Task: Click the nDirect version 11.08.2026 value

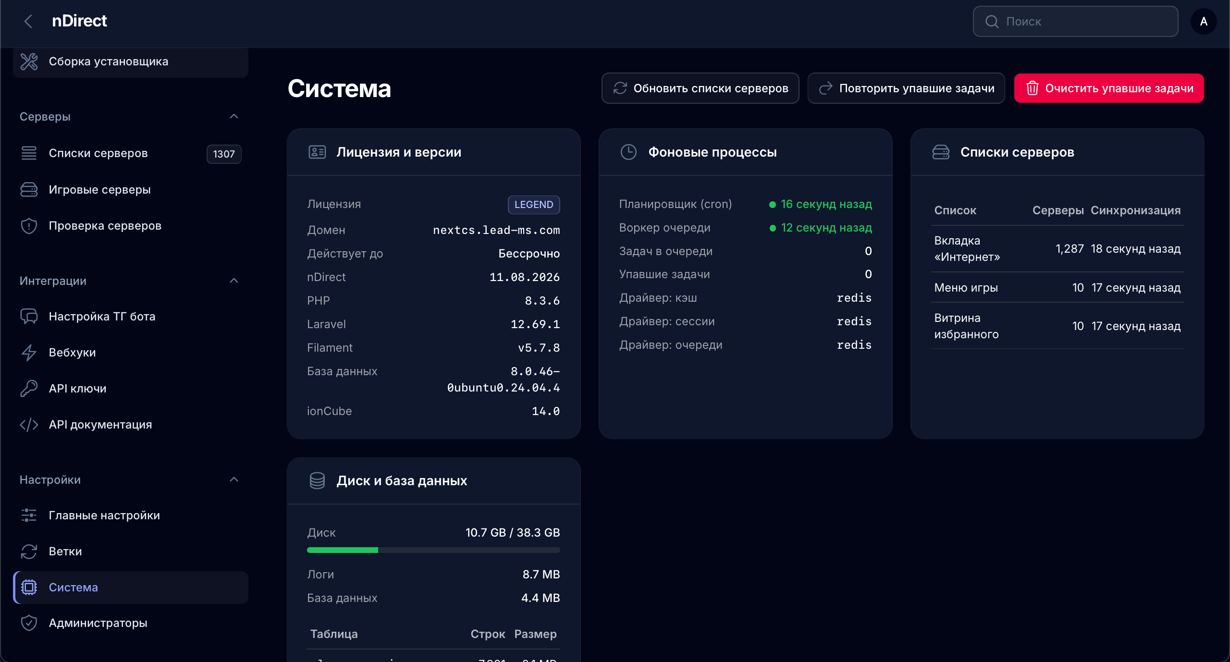Action: point(525,277)
